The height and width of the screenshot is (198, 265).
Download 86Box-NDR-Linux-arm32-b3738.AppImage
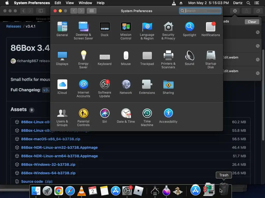[59, 147]
